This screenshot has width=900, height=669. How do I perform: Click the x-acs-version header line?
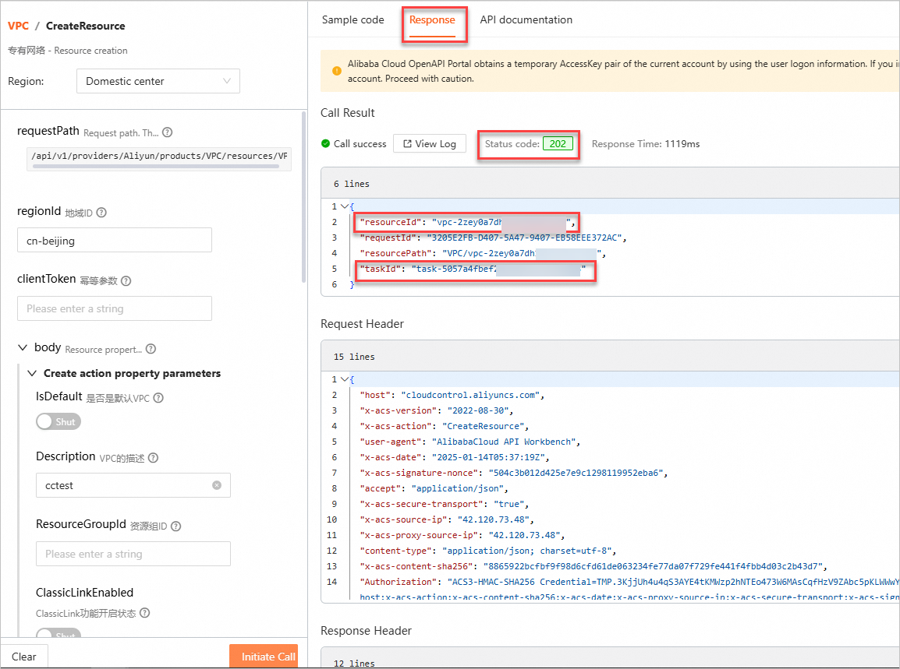click(x=436, y=410)
